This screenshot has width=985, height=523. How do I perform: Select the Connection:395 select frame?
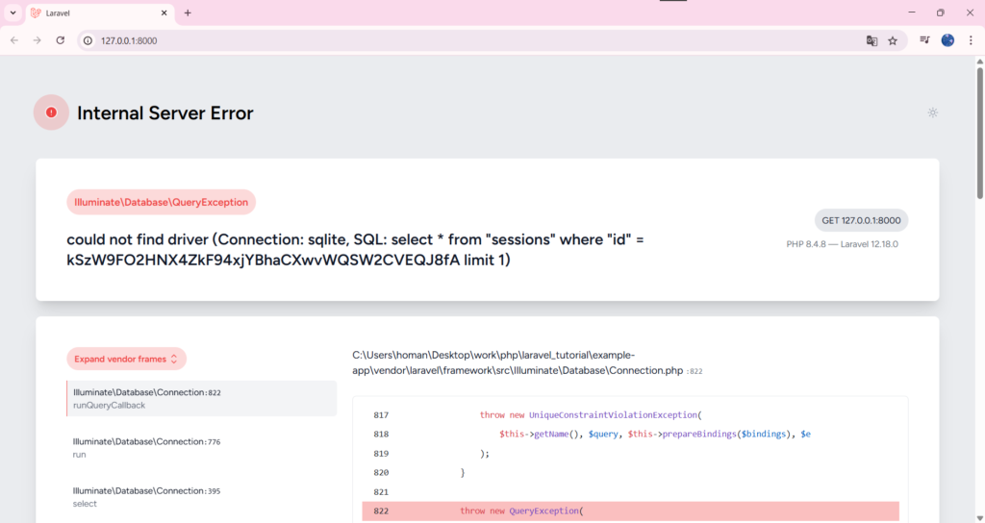202,497
